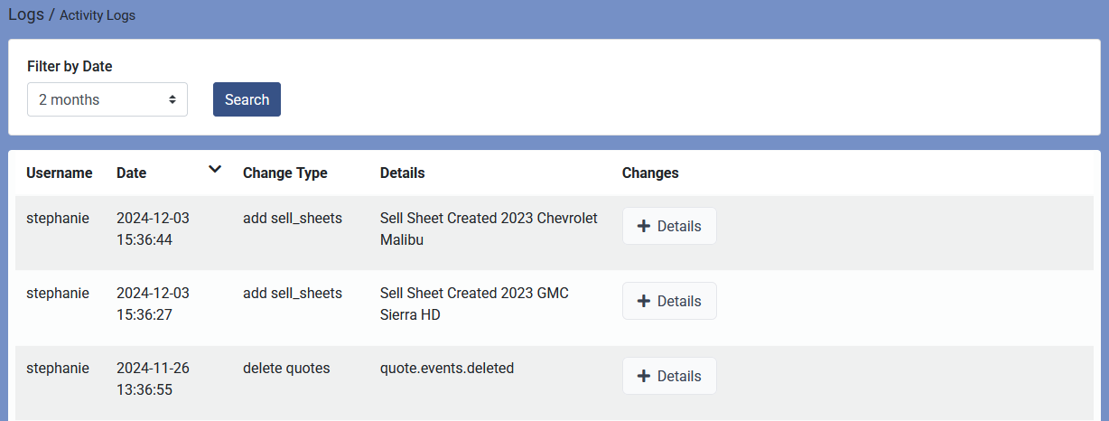Click the plus icon in deleted quote row Details
Screen dimensions: 1109x421
point(644,376)
